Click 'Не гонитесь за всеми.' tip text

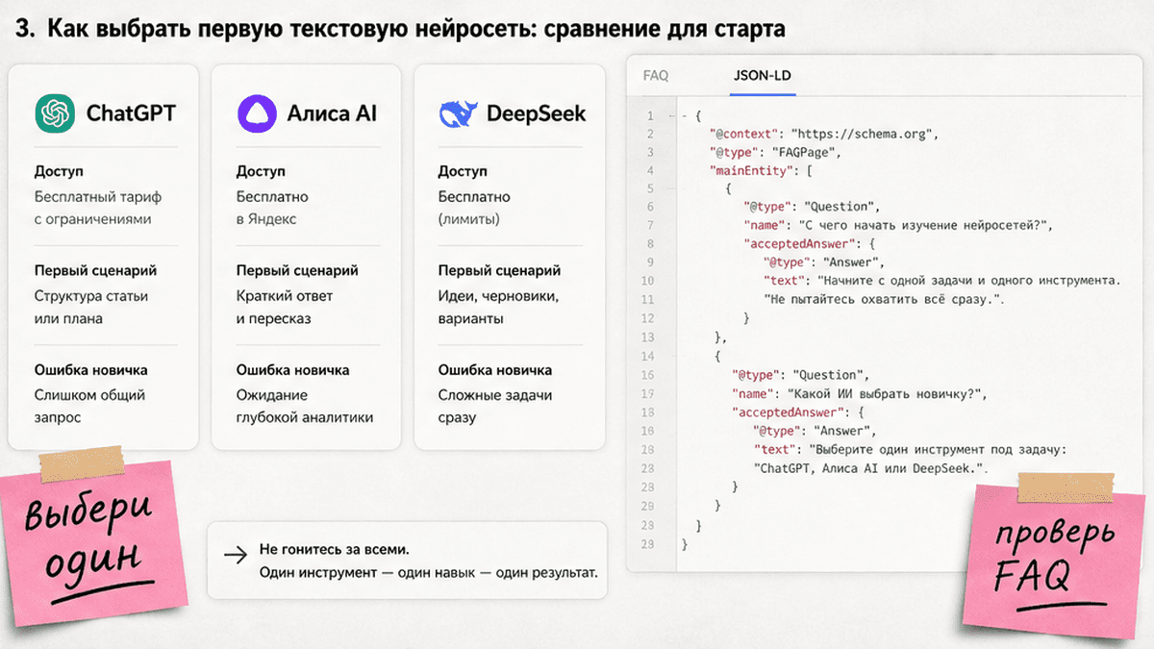click(x=335, y=550)
